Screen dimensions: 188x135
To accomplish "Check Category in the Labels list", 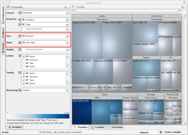I will (24, 60).
